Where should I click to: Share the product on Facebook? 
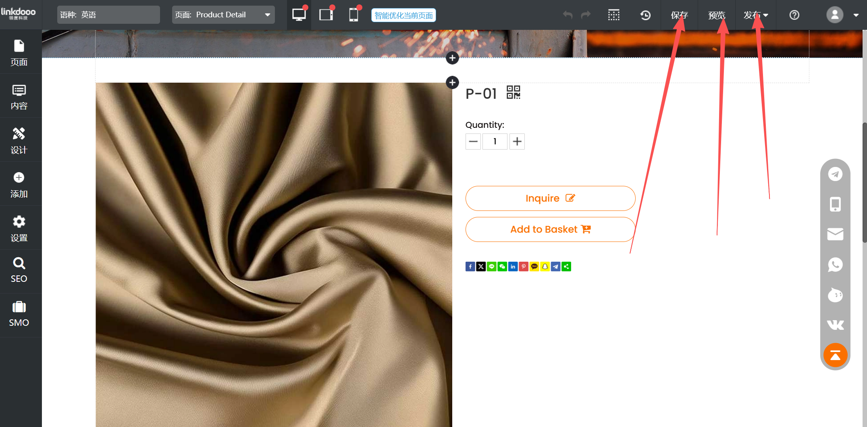[x=470, y=267]
